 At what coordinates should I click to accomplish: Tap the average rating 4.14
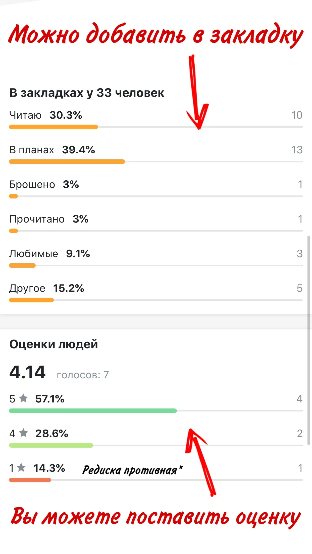point(27,372)
